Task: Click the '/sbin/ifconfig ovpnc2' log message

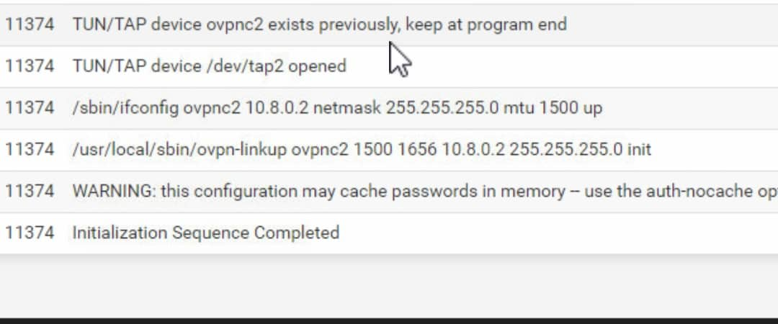Action: tap(337, 108)
